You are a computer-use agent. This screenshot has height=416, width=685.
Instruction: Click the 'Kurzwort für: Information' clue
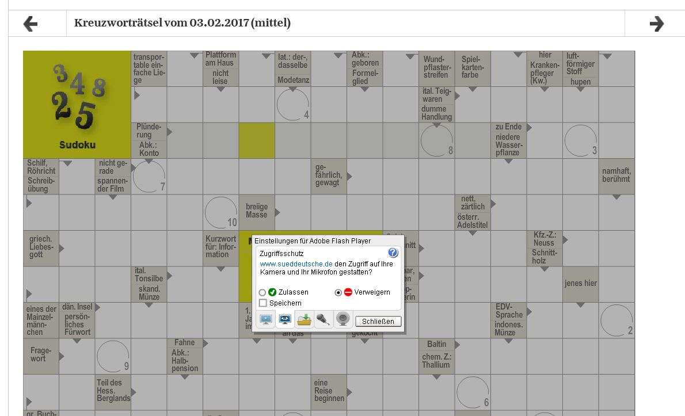(x=220, y=249)
